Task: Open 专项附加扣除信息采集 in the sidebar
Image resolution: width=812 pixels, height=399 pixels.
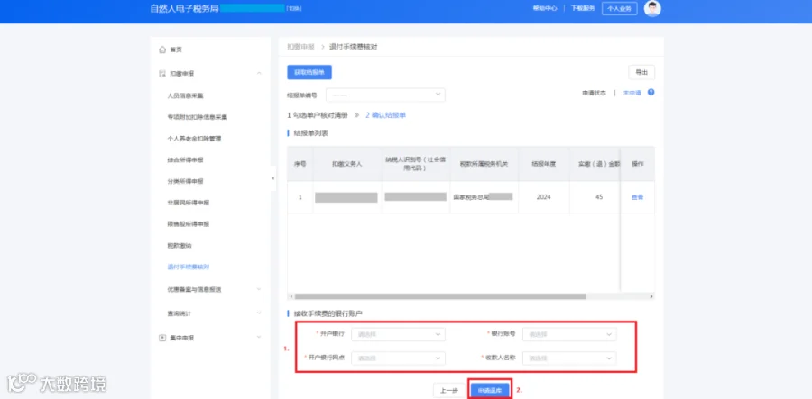Action: [198, 117]
